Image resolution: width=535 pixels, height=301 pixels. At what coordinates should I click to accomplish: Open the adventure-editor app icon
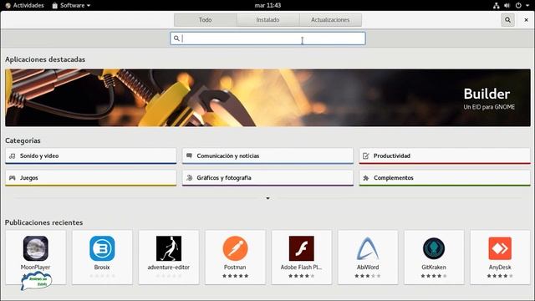click(169, 248)
